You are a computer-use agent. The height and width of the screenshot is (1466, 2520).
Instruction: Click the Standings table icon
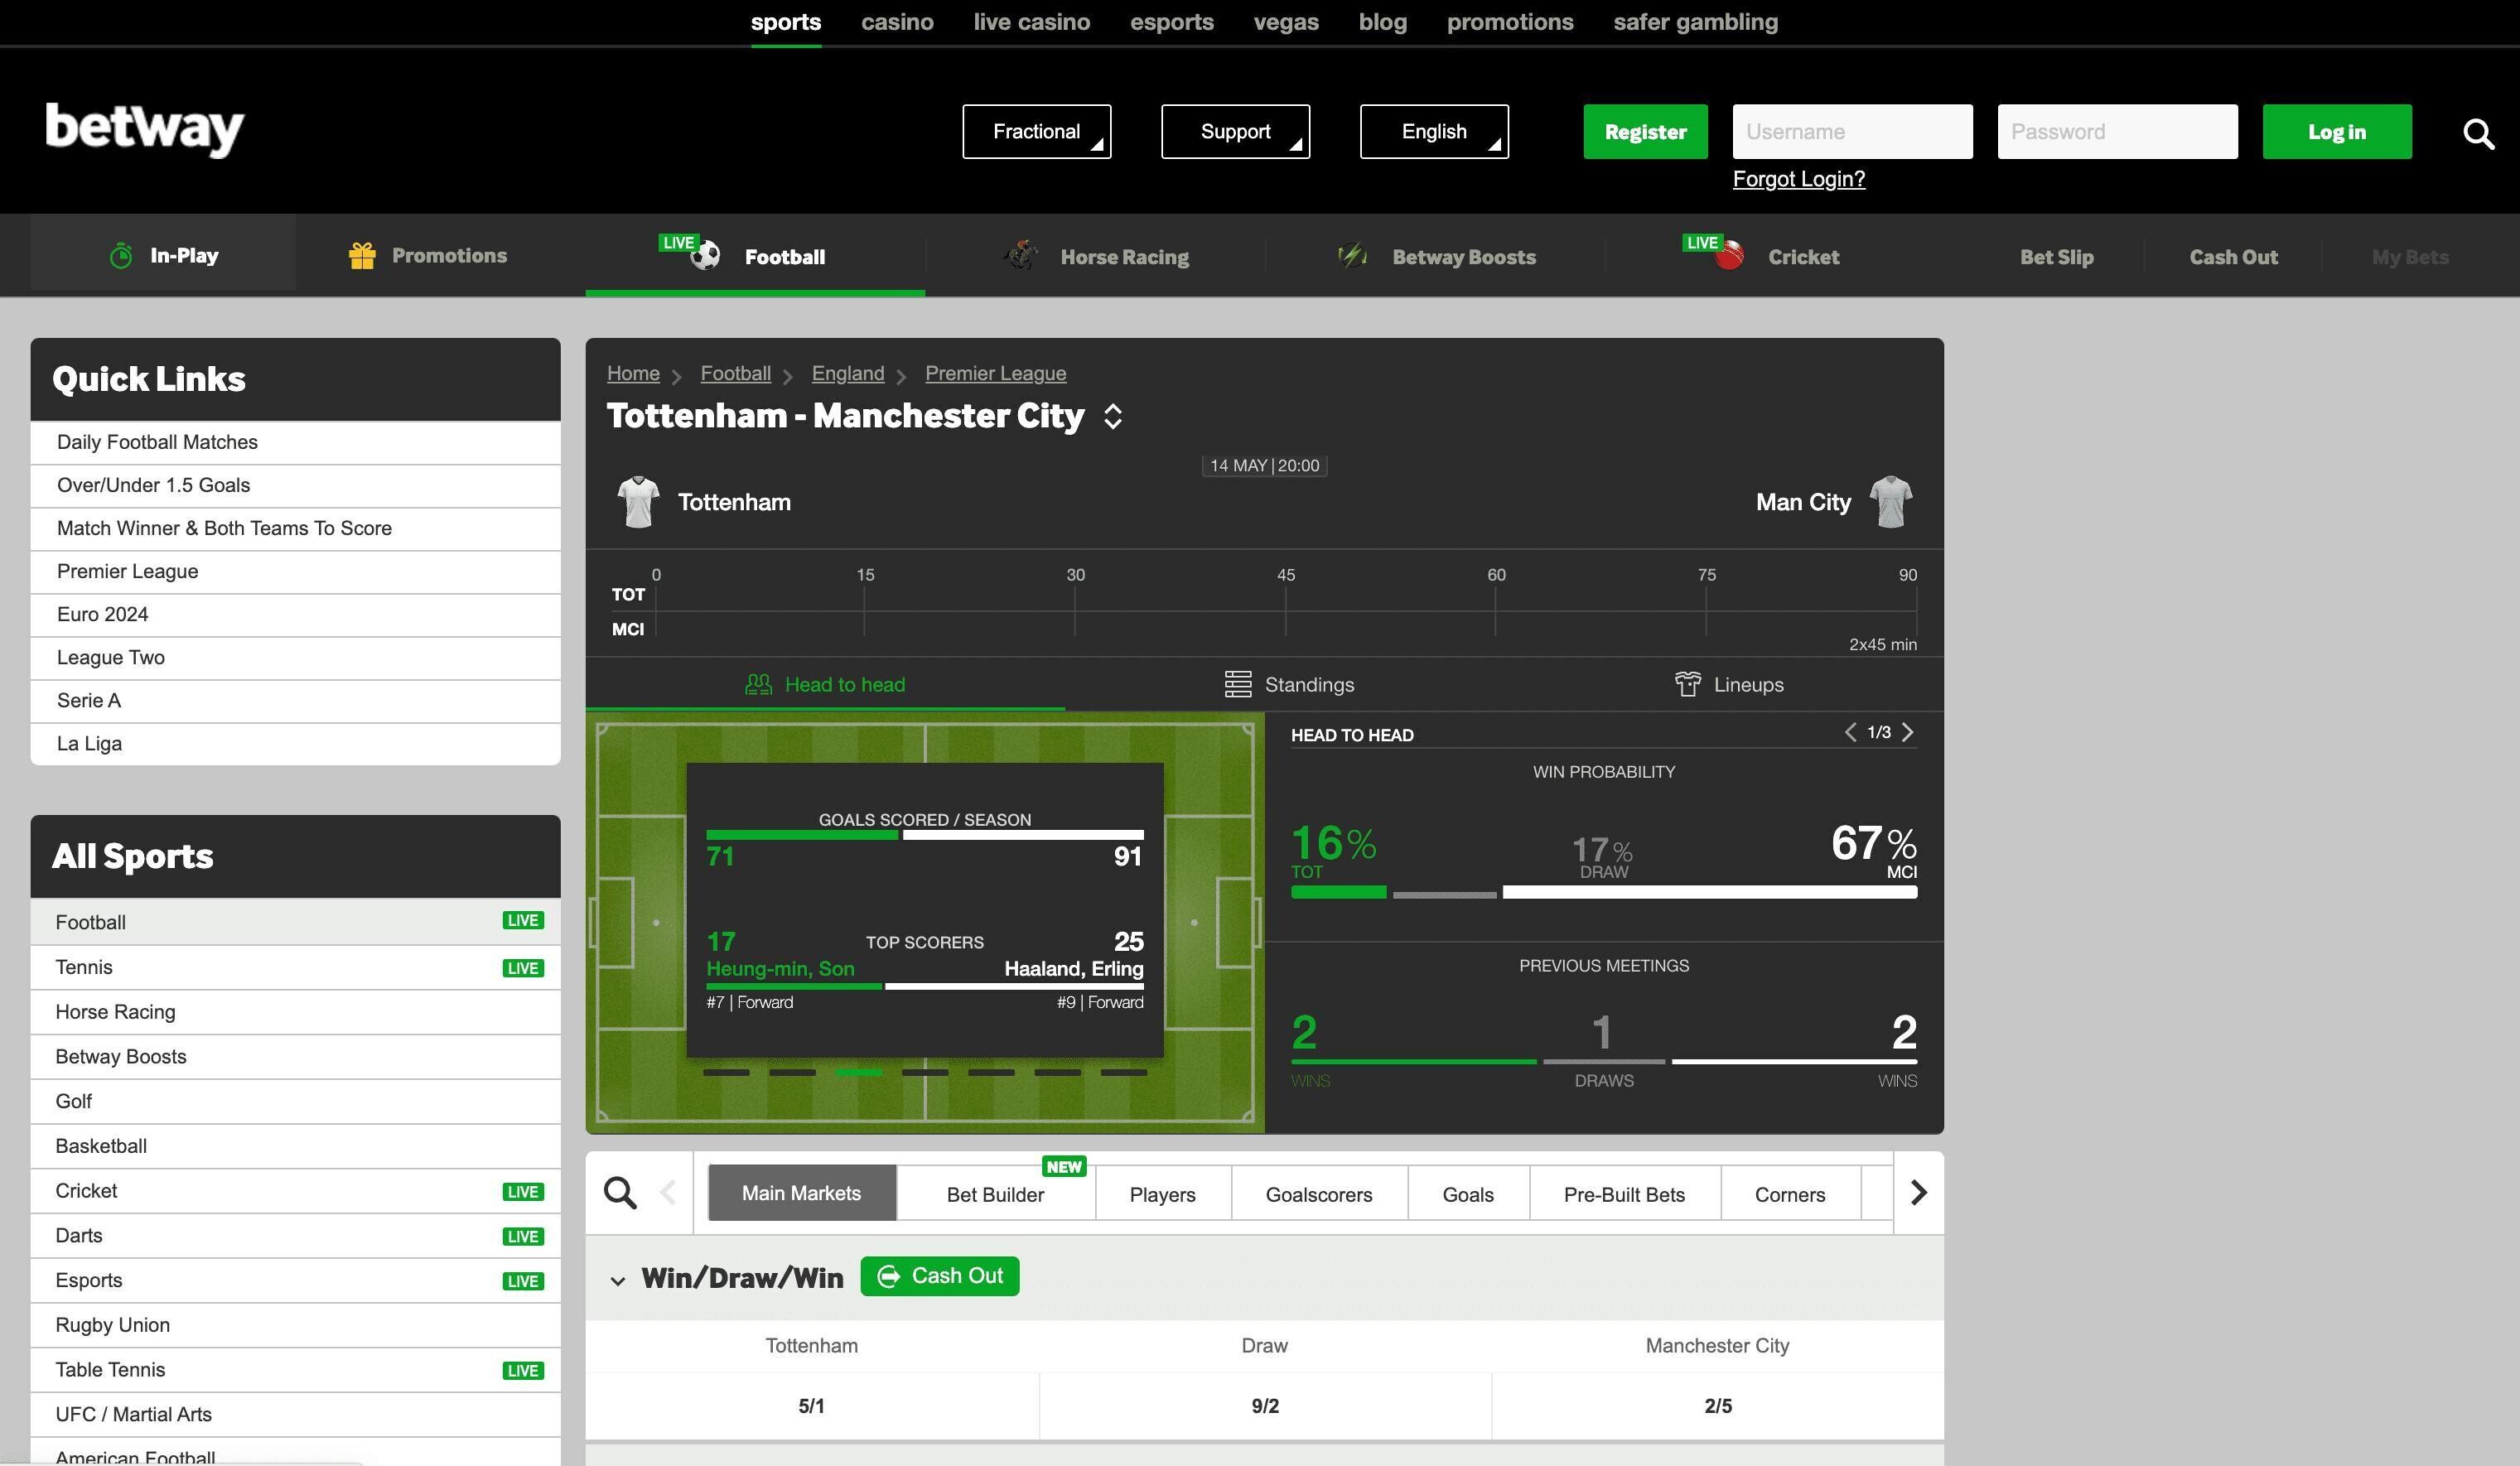pos(1238,684)
